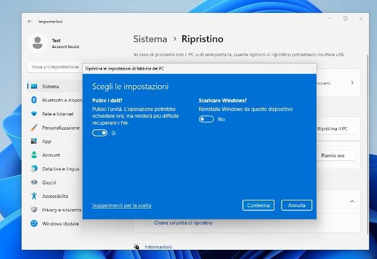
Task: Open Personalizzazione settings label
Action: pos(61,128)
